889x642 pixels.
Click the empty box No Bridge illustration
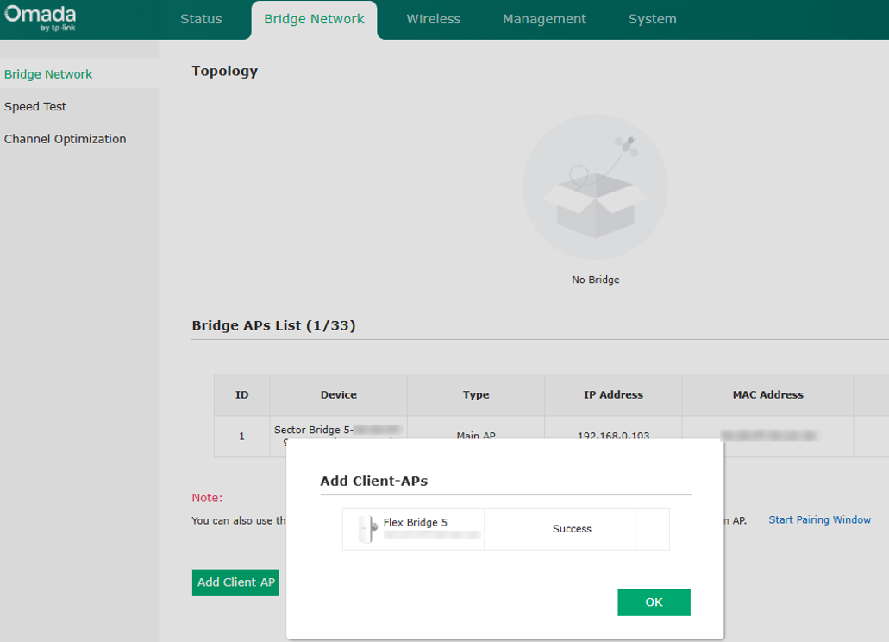(595, 187)
